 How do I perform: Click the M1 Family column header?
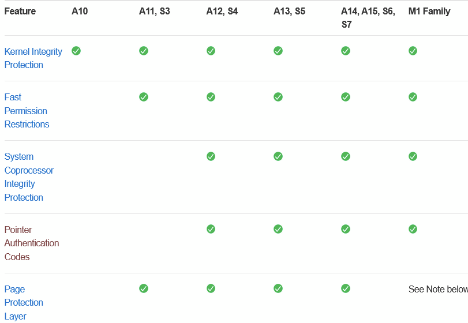pyautogui.click(x=429, y=12)
